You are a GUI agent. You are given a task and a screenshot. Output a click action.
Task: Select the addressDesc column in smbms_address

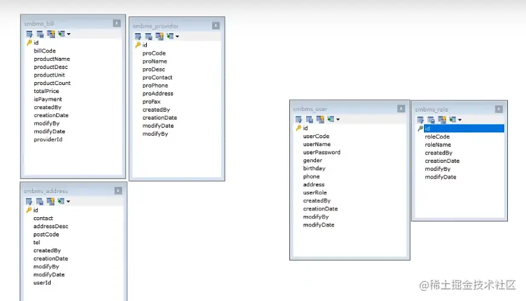tap(51, 226)
